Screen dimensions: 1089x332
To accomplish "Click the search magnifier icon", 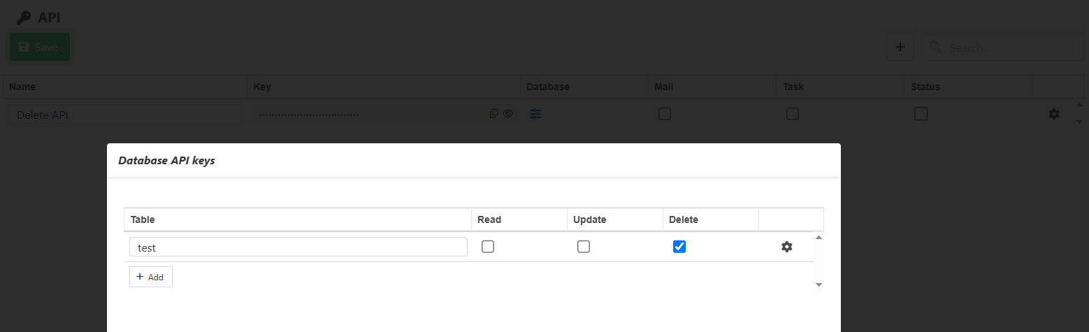I will point(935,48).
